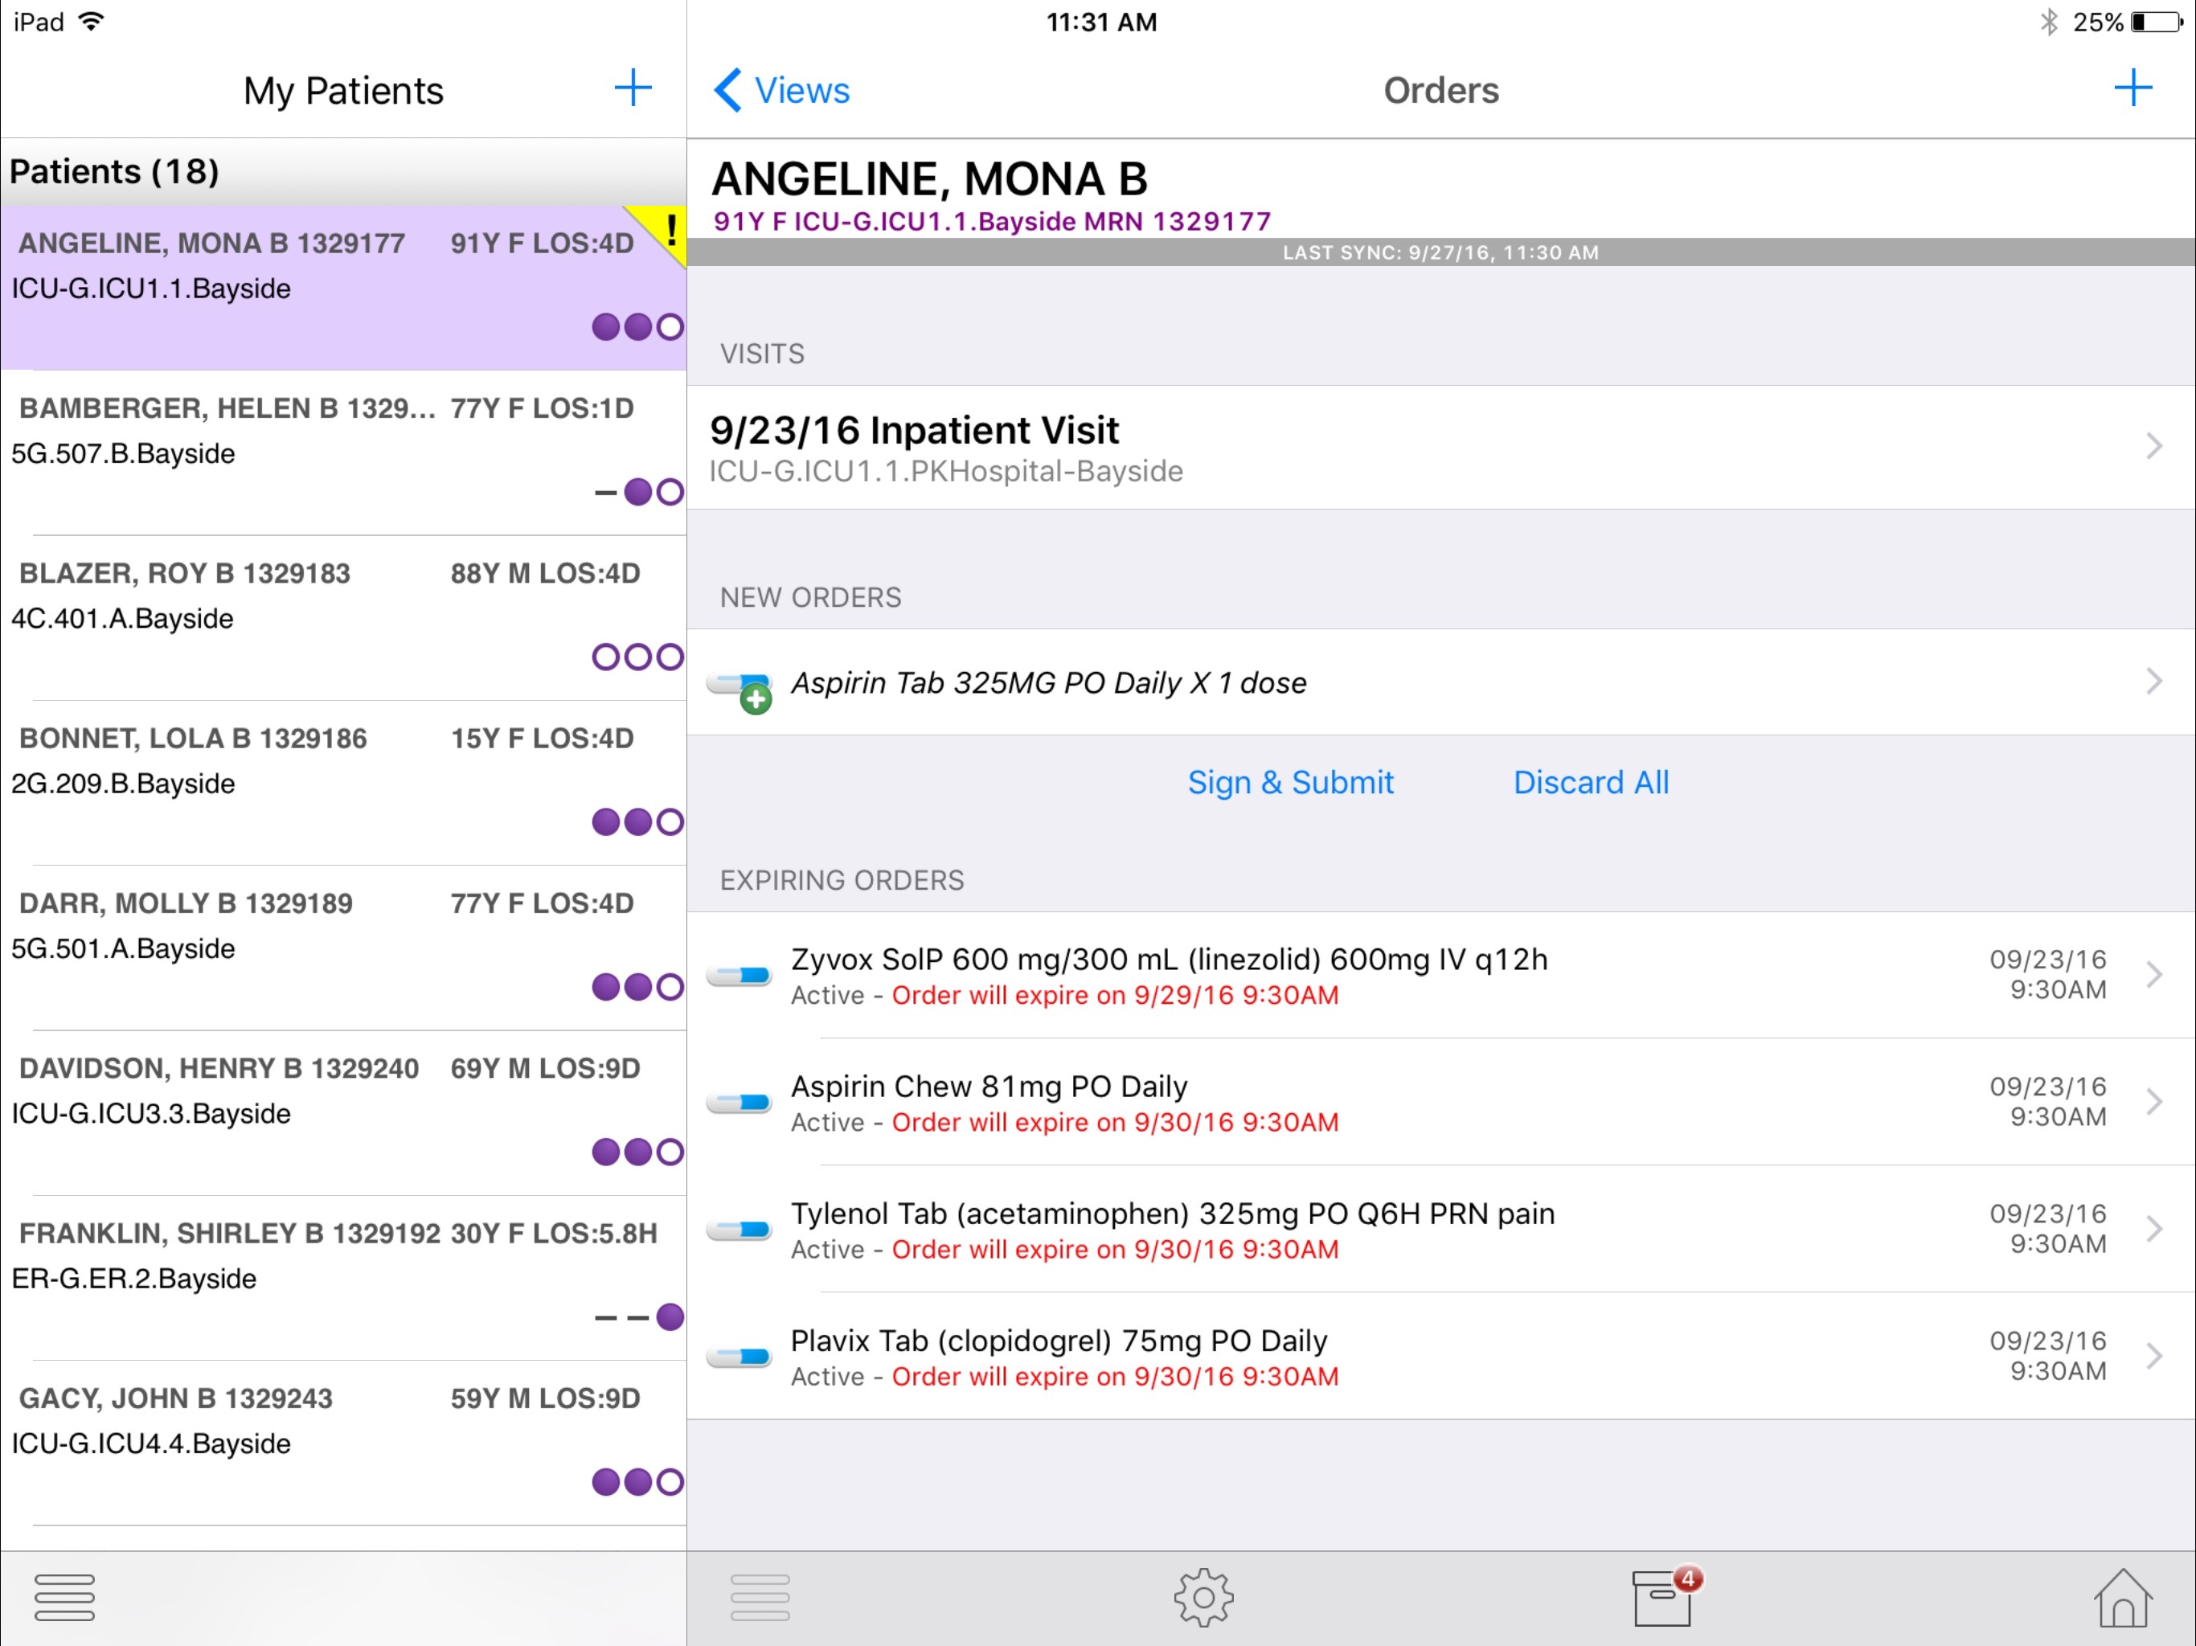Tap ICU-G.ICU4.4.Bayside location text

[151, 1443]
